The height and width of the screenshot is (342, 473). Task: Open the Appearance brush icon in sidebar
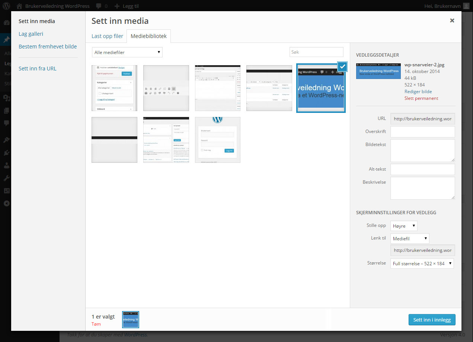pyautogui.click(x=6, y=140)
